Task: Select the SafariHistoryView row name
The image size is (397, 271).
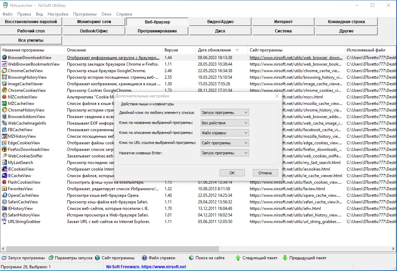Action: click(x=24, y=215)
